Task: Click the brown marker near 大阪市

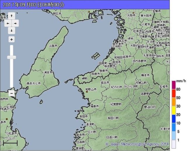Action: [134, 13]
